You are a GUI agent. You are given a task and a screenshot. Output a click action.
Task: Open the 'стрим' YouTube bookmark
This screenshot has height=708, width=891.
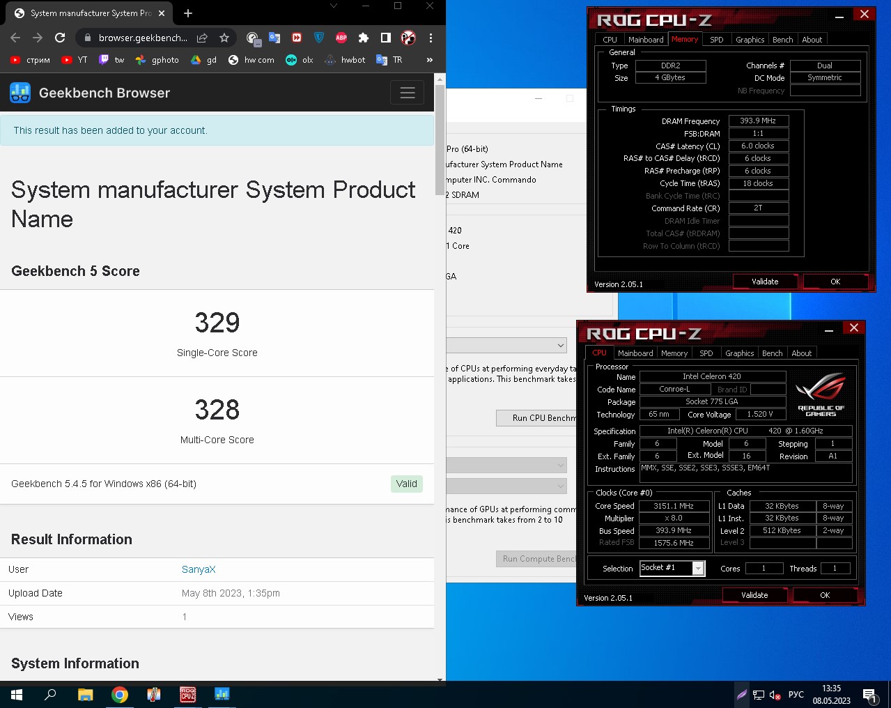(x=30, y=60)
